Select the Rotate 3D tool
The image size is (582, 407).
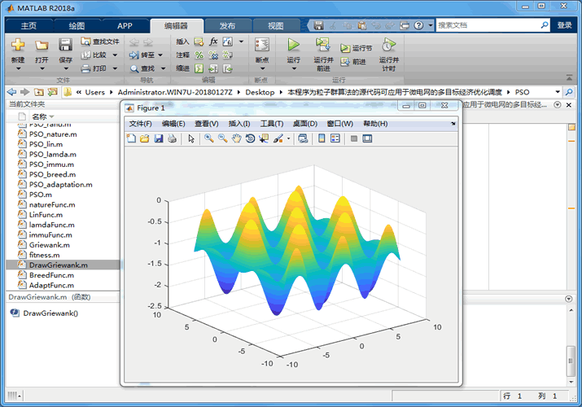coord(250,138)
